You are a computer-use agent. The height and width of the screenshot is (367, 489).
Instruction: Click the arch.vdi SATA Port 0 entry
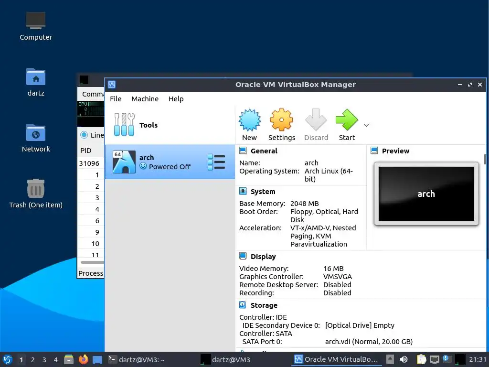coord(369,341)
